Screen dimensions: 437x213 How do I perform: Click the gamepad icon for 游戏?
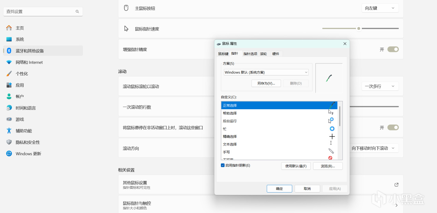[x=9, y=119]
